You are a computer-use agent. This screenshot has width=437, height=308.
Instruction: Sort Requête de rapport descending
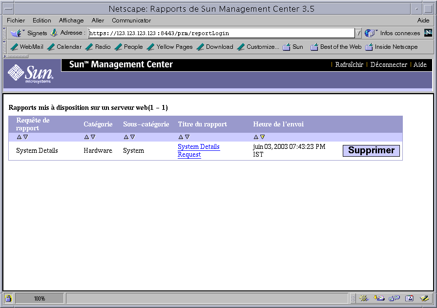(x=26, y=137)
